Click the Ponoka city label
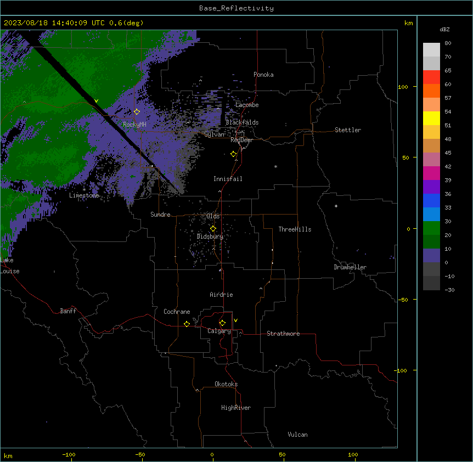473x462 pixels. [263, 75]
